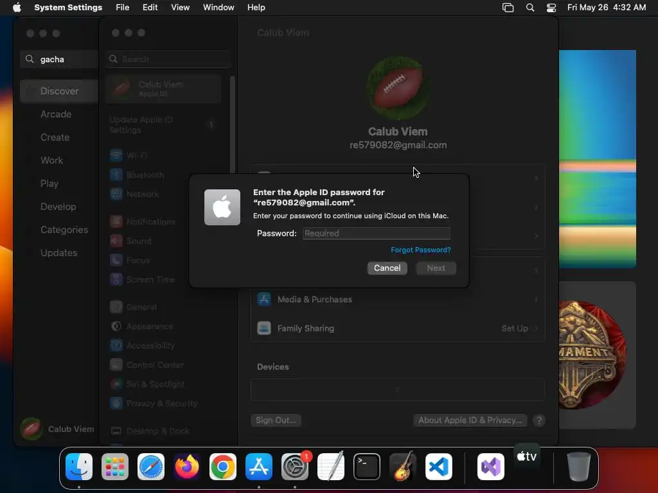Click the menu bar date and time

[x=607, y=8]
